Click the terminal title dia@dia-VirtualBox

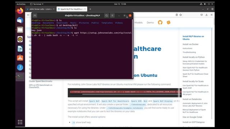(x=82, y=15)
